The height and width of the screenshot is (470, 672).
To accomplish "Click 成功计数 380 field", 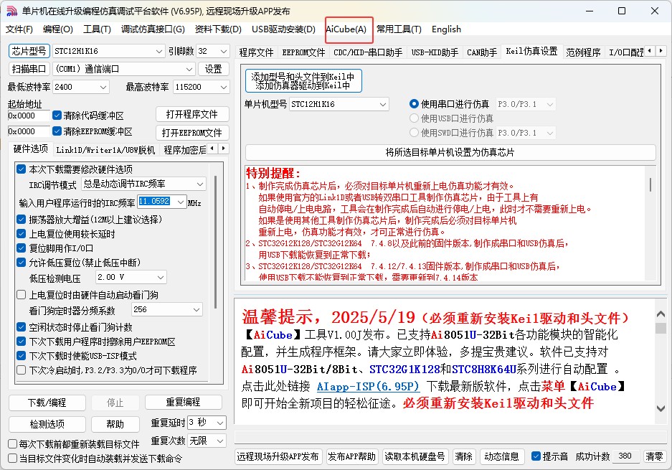I will click(x=625, y=456).
